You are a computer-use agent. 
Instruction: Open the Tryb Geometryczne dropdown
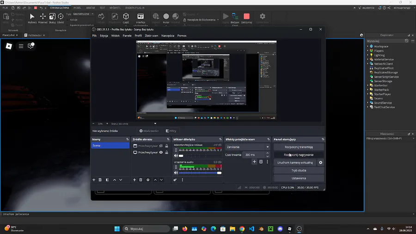pos(83,14)
